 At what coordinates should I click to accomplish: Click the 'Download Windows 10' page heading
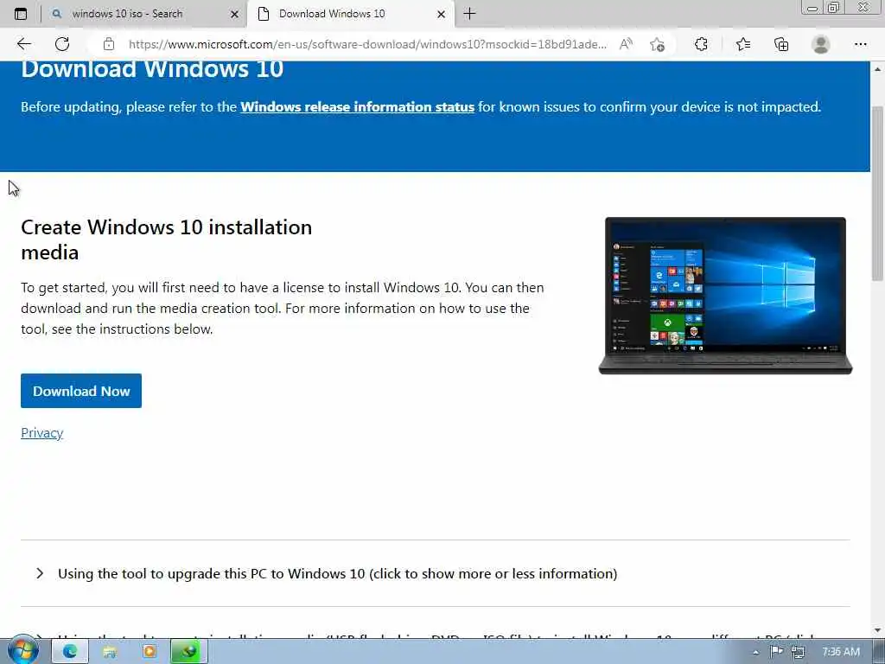point(152,69)
